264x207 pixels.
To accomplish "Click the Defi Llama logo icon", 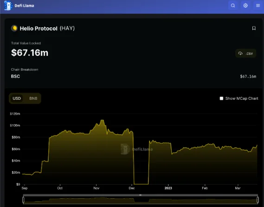I will coord(8,6).
